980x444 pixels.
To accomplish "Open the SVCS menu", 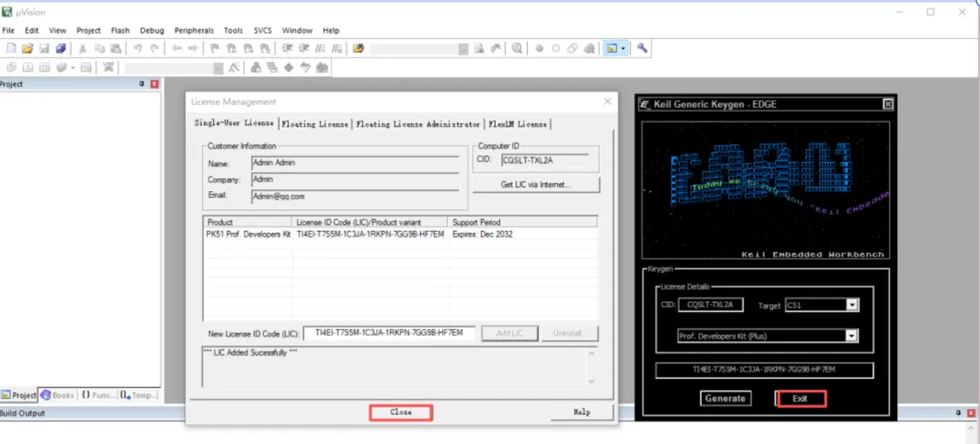I will pos(263,30).
